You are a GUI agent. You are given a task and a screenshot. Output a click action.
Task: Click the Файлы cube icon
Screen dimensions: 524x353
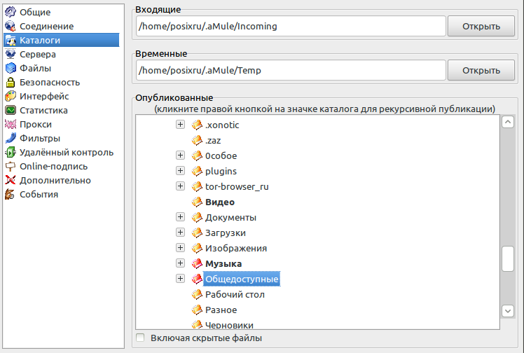coord(11,68)
